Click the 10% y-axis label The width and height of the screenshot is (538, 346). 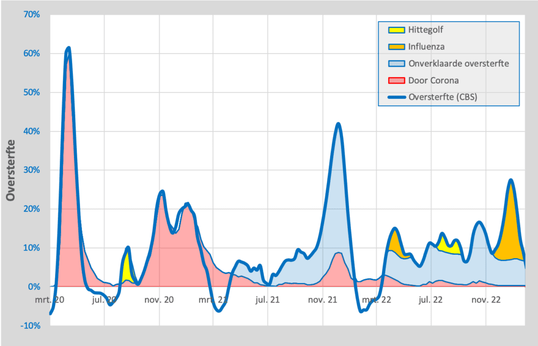[x=32, y=248]
